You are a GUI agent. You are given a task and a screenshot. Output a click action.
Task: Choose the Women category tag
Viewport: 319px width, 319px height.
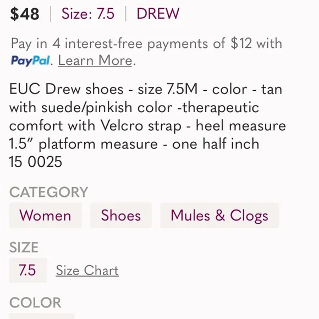[45, 215]
